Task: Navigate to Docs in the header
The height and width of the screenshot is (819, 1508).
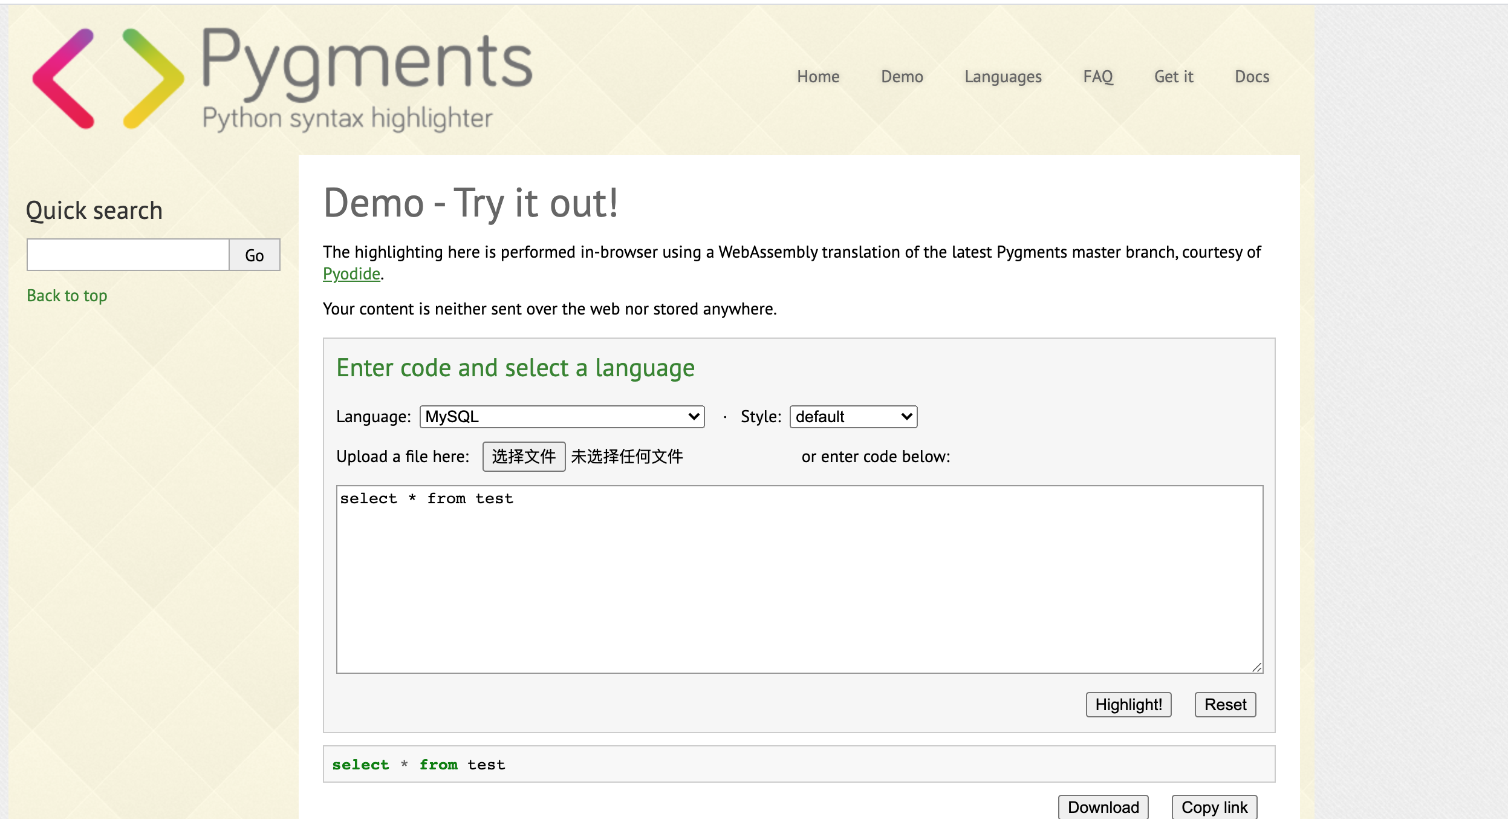Action: (x=1252, y=77)
